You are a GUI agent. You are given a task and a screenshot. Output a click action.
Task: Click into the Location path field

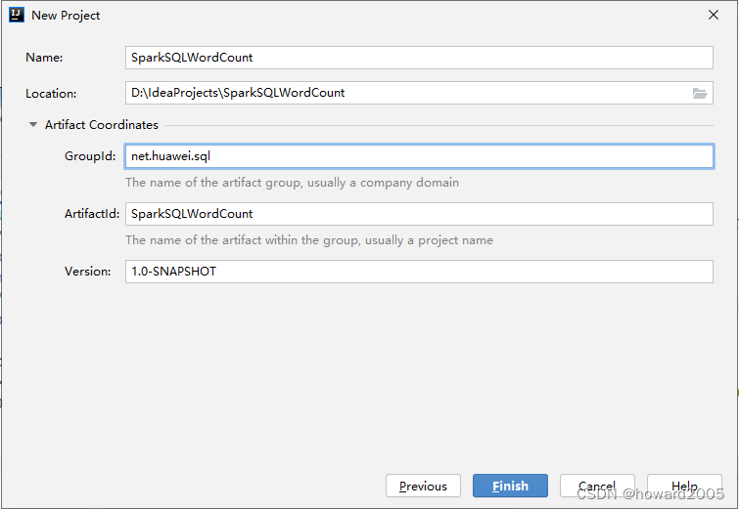[x=408, y=93]
